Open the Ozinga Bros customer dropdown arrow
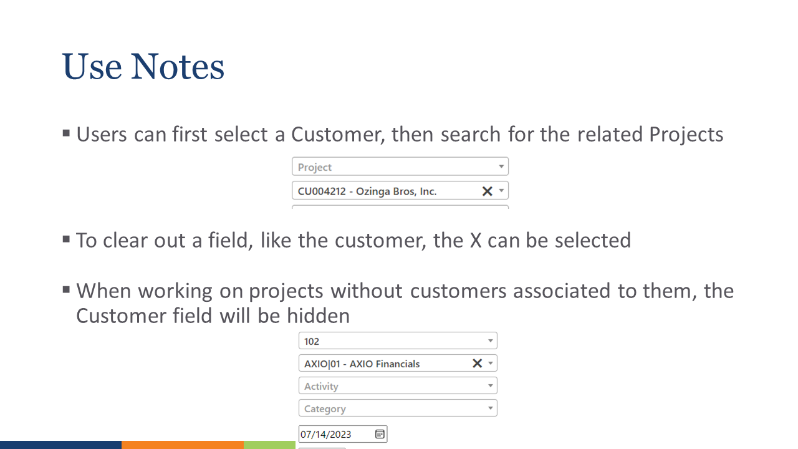Image resolution: width=798 pixels, height=449 pixels. [x=501, y=191]
